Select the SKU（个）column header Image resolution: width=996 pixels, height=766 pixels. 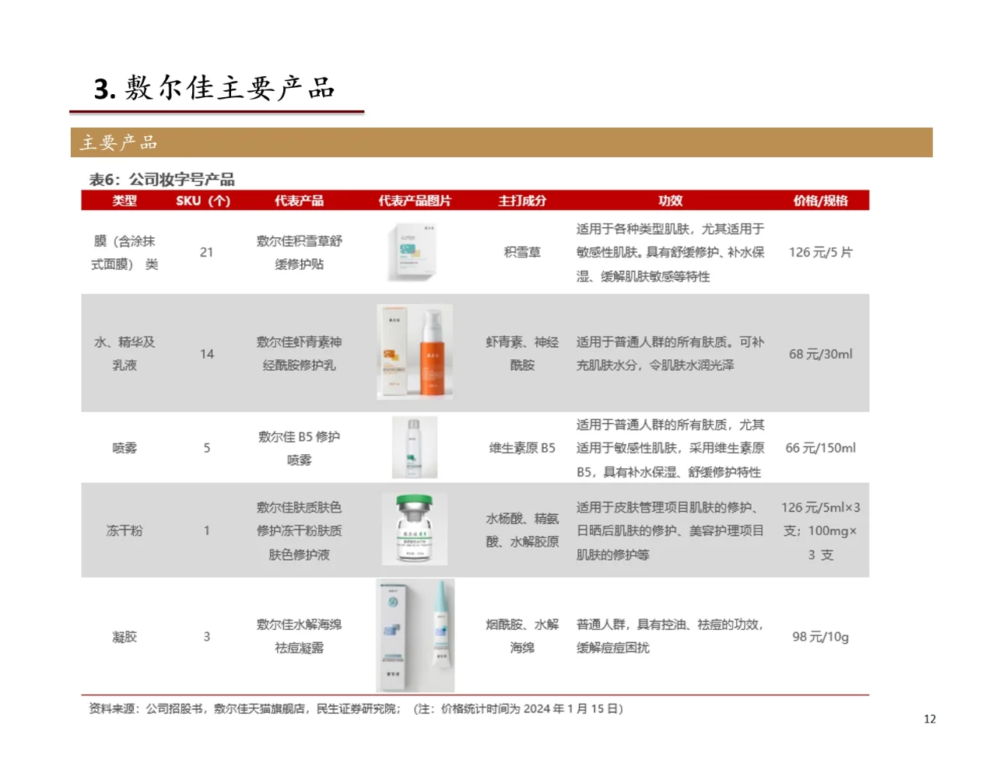(204, 200)
